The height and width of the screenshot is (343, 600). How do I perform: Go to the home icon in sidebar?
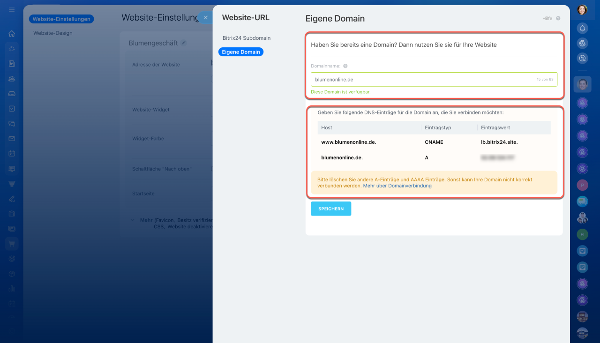click(12, 34)
